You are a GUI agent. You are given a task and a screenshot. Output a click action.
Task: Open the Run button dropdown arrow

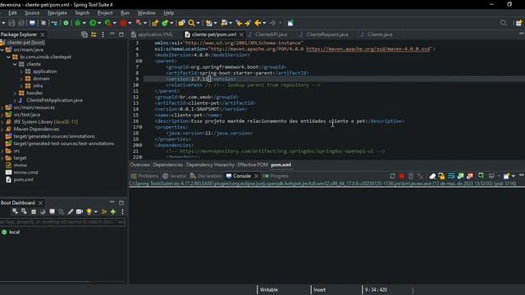(x=99, y=23)
